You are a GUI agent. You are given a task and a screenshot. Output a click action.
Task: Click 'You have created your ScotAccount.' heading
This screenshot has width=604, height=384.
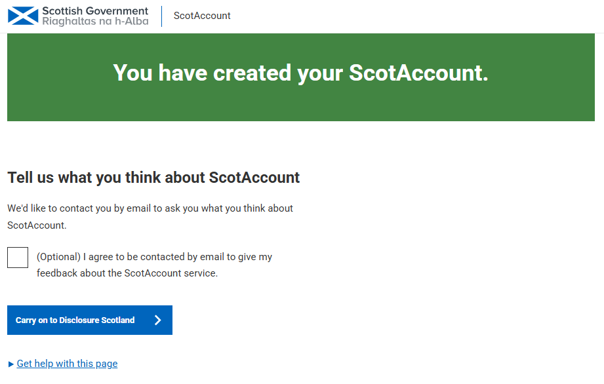[x=300, y=73]
